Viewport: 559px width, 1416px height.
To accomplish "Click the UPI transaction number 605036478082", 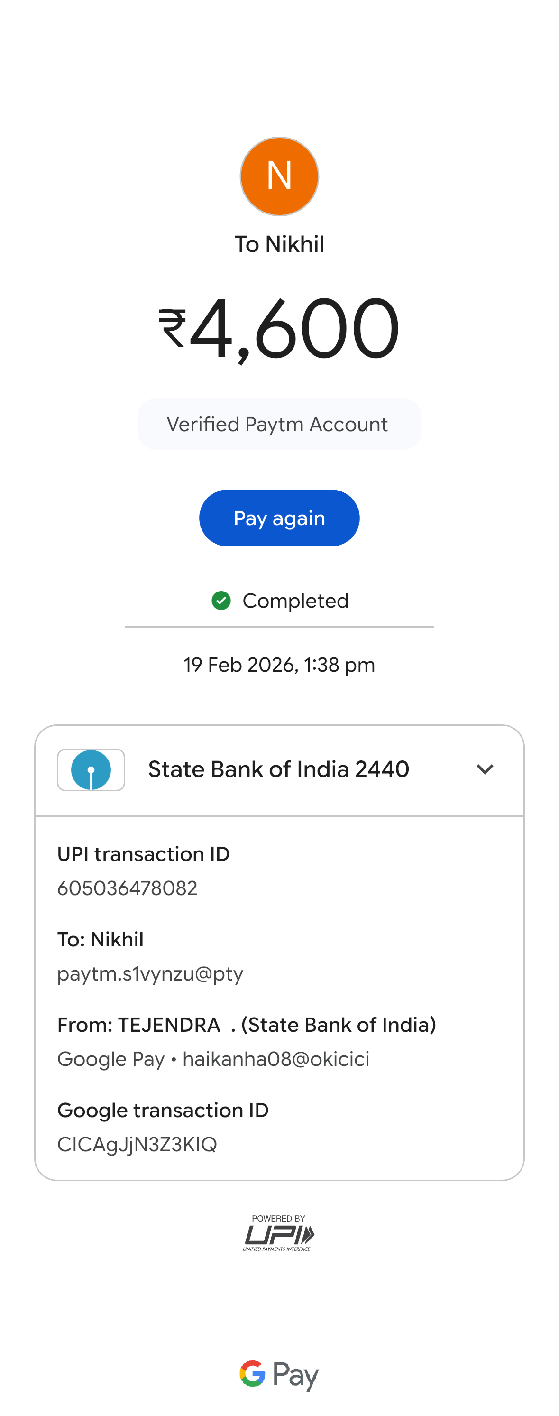I will (127, 888).
